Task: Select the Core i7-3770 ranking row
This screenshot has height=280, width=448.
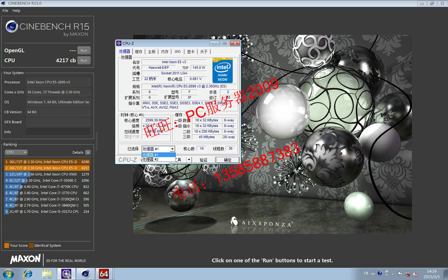Action: click(x=47, y=193)
